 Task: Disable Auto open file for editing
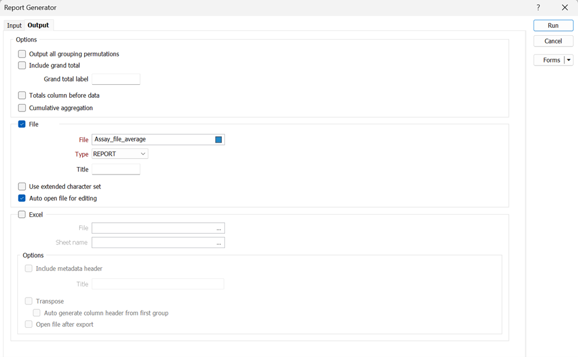[x=22, y=199]
